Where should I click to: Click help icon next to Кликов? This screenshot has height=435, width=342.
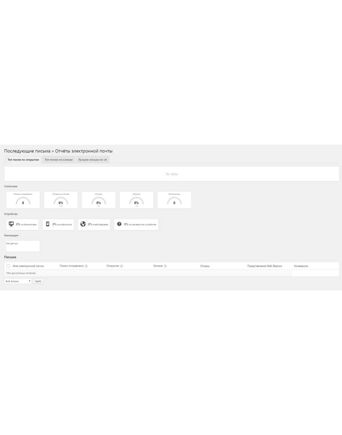tap(165, 266)
